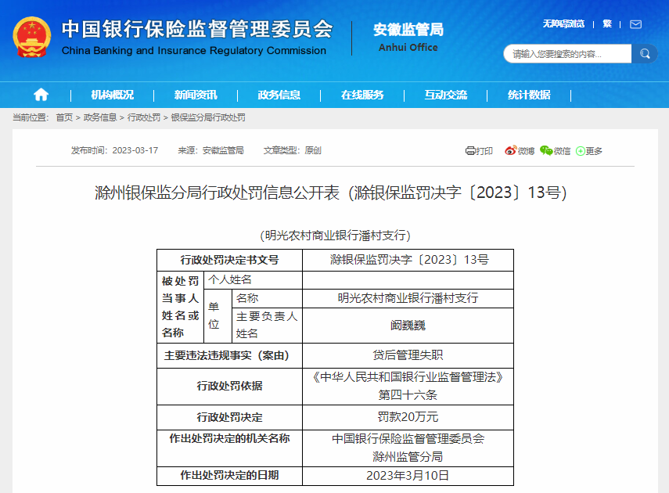Click the 安徽监管局 Anhui Office title
Screen dimensions: 669x493
pos(408,37)
